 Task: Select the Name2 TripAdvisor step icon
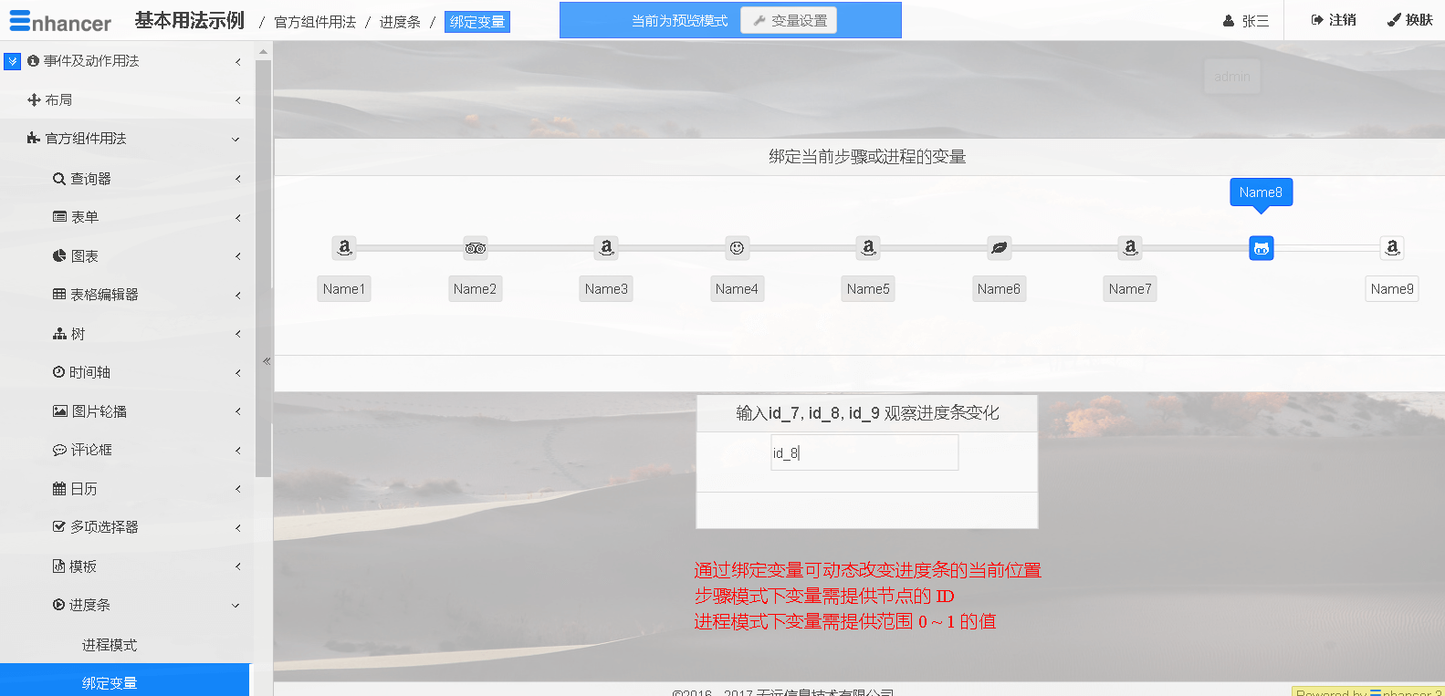(476, 247)
